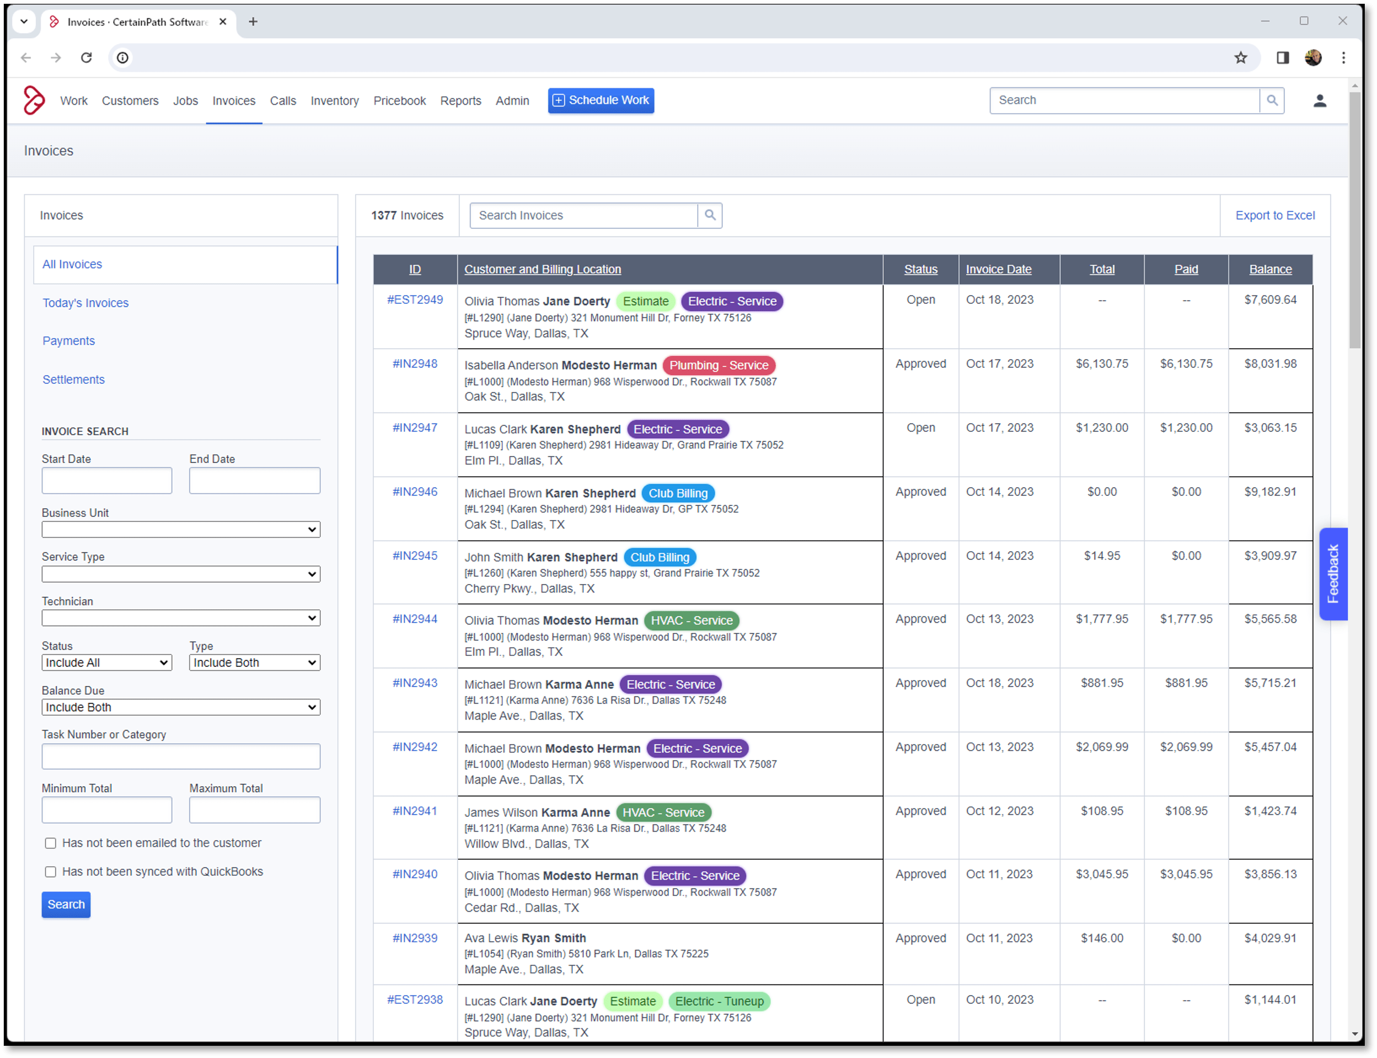Open the Balance Due dropdown
Image resolution: width=1377 pixels, height=1058 pixels.
(181, 707)
